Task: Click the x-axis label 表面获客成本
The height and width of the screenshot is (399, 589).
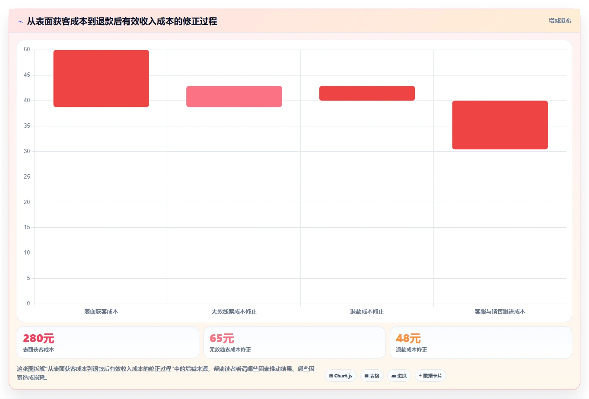Action: point(101,311)
